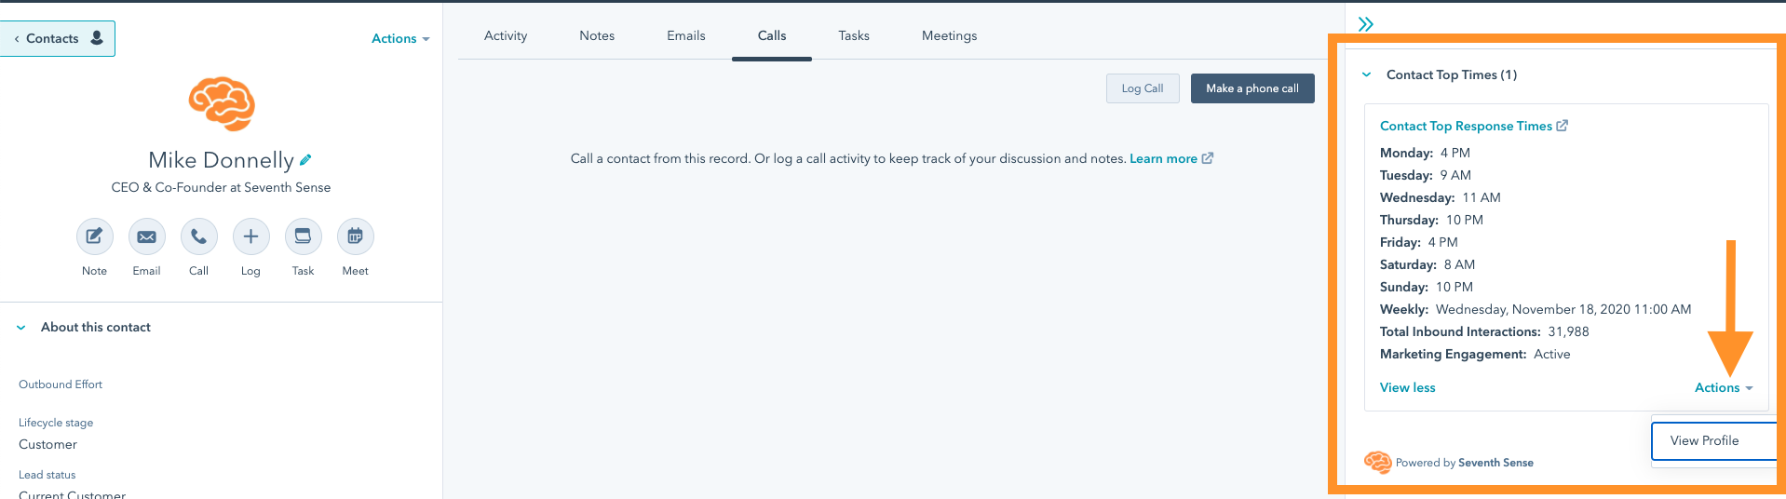Click the Call phone icon
1786x499 pixels.
point(198,236)
